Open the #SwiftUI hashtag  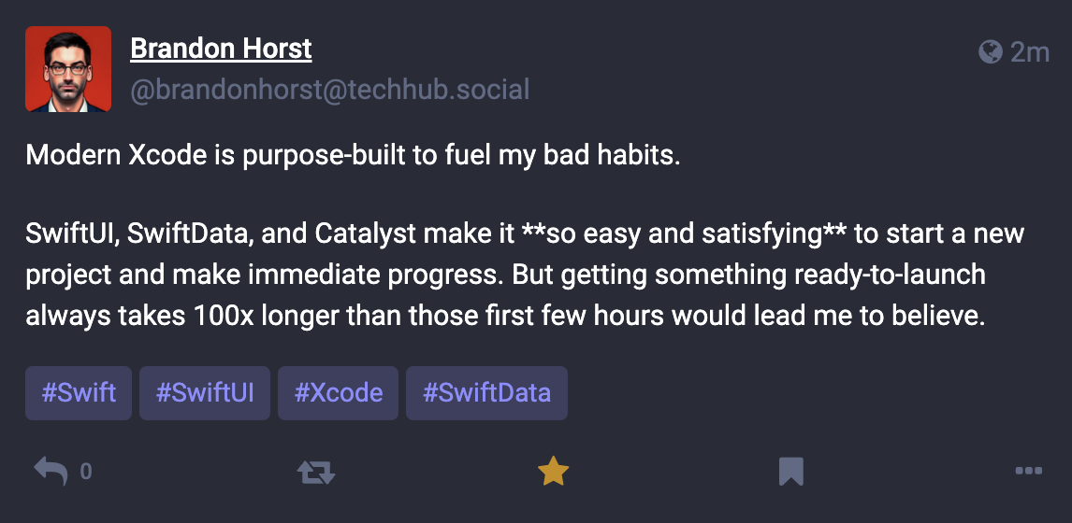click(205, 393)
